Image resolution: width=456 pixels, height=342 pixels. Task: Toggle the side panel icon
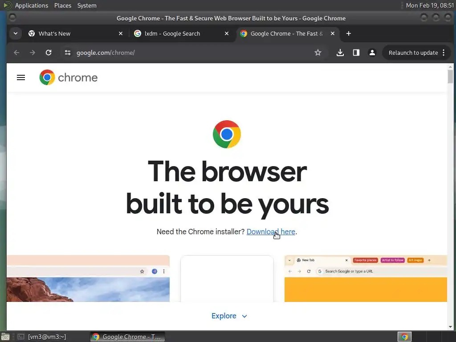coord(356,53)
